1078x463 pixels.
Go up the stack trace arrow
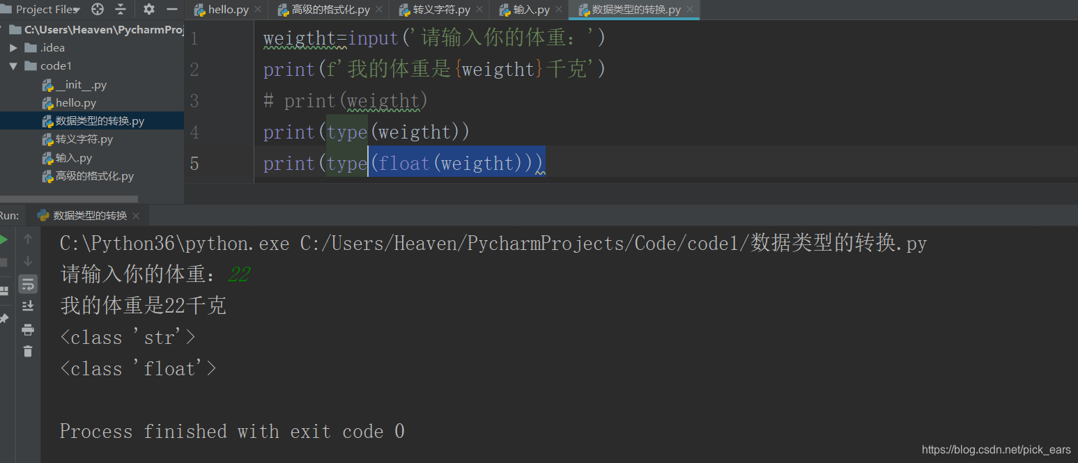pos(28,239)
